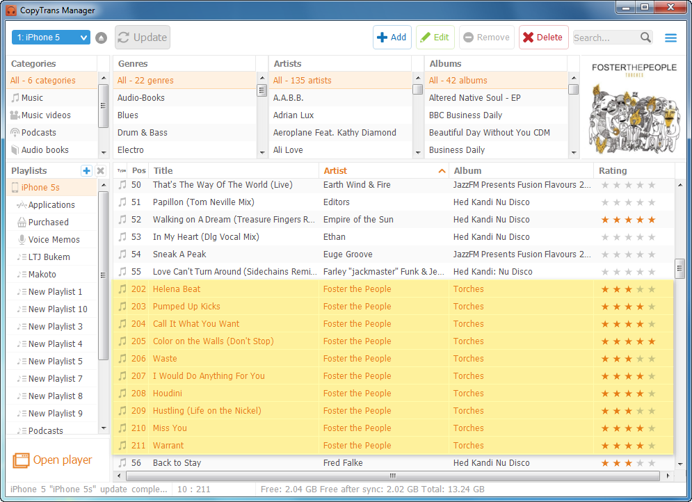Set fifth star rating for Warrant

pyautogui.click(x=652, y=446)
